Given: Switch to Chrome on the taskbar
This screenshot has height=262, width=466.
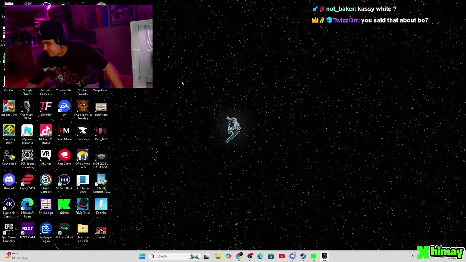Looking at the screenshot, I should pyautogui.click(x=239, y=256).
